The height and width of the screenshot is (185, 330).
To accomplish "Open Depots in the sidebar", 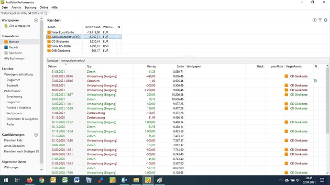I will click(x=14, y=47).
